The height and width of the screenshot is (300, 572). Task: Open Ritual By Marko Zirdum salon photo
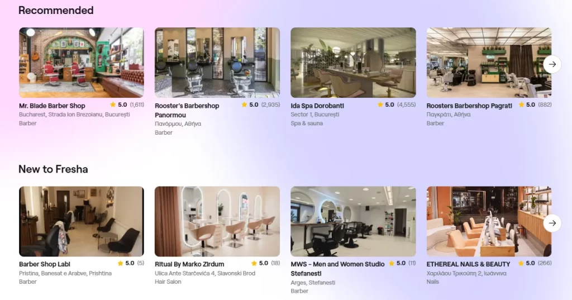pyautogui.click(x=217, y=222)
